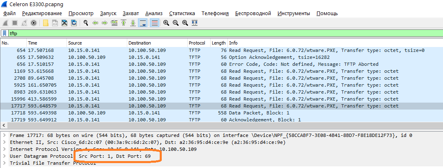
Task: Toggle auto-scroll during live capture
Action: pos(143,23)
